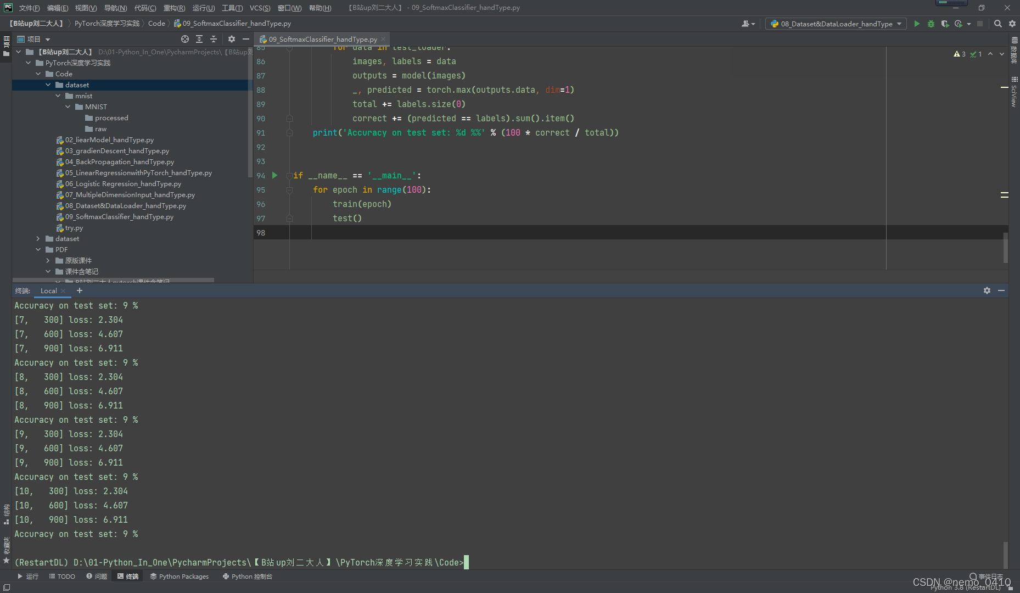Open the VCS menu

coord(259,8)
